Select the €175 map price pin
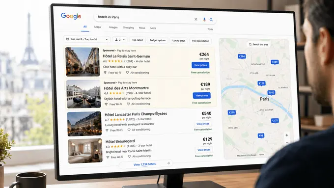This screenshot has height=188, width=334. click(x=275, y=121)
